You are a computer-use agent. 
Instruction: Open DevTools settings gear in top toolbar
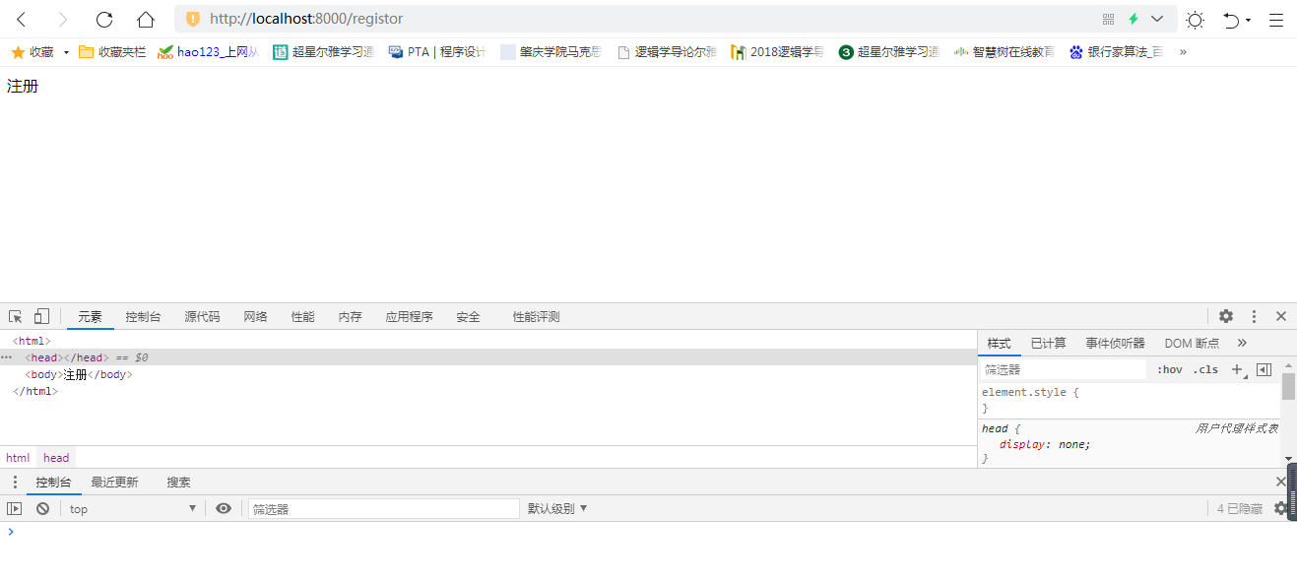(1226, 316)
